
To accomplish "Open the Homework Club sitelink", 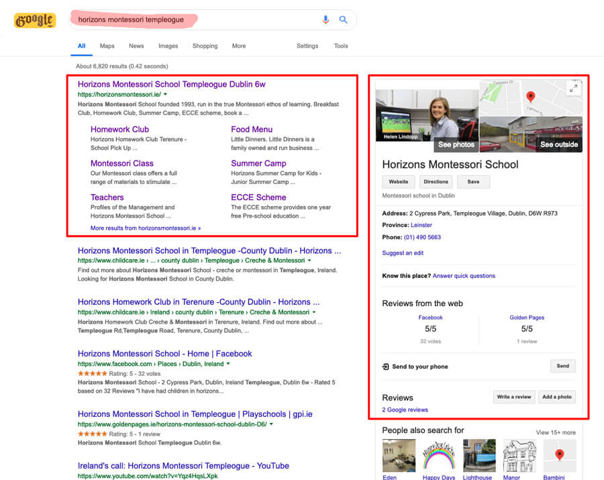I will 119,130.
